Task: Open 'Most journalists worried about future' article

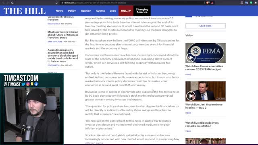Action: [x=63, y=35]
